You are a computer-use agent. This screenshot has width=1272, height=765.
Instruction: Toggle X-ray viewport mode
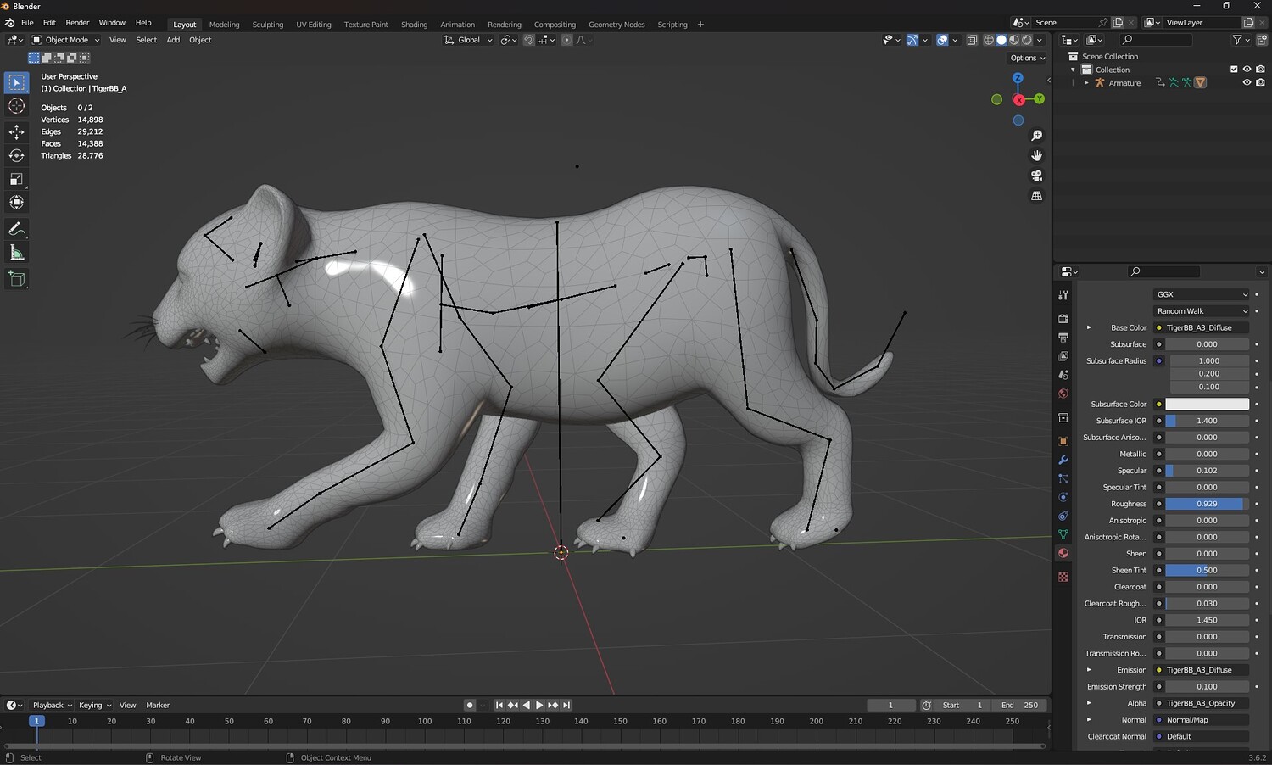972,40
